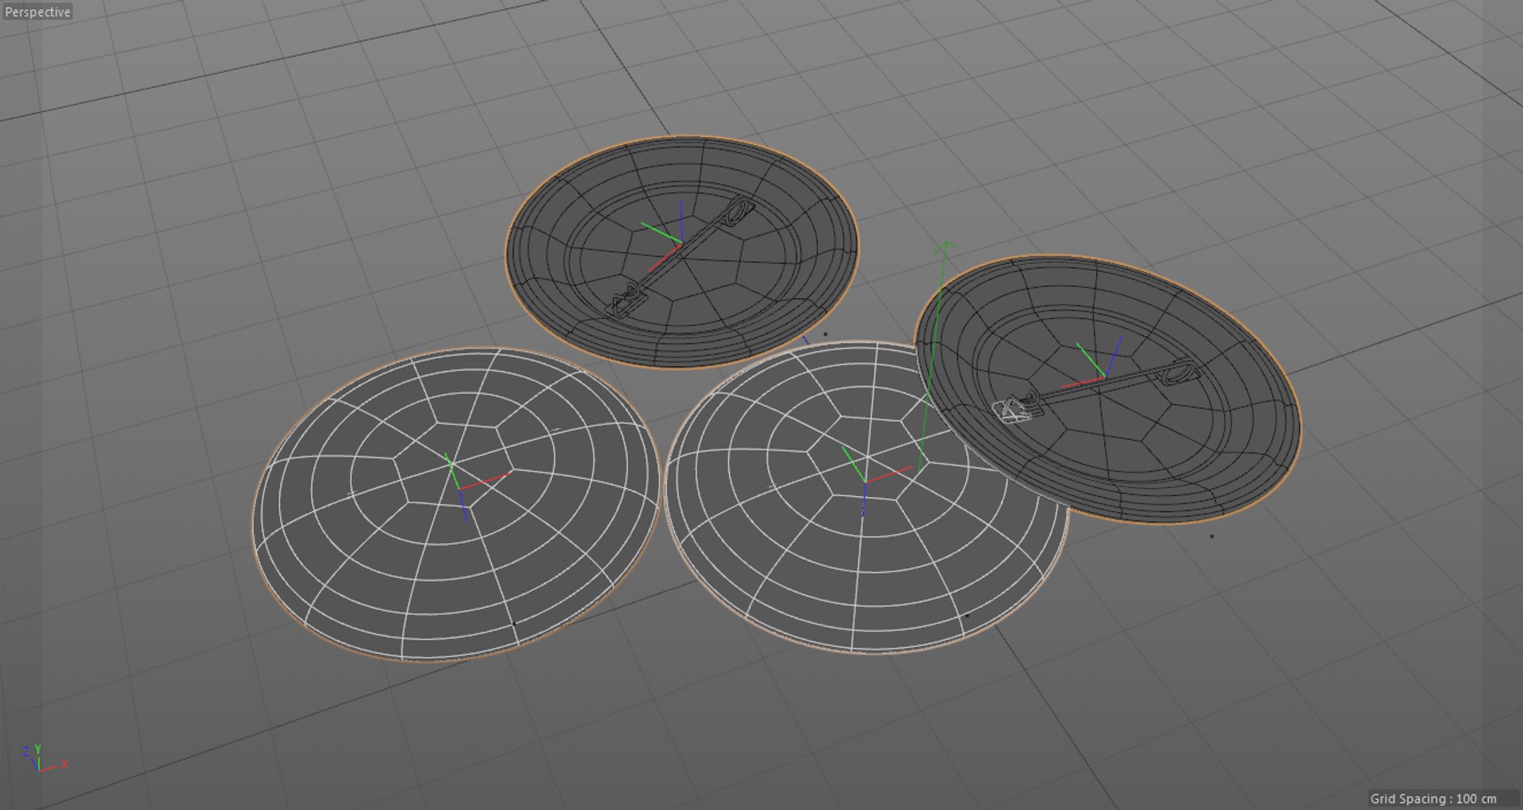Select the right tilted pin-back disc
Viewport: 1523px width, 810px height.
(x=1107, y=388)
